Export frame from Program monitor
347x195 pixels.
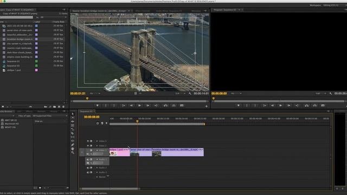[x=323, y=106]
